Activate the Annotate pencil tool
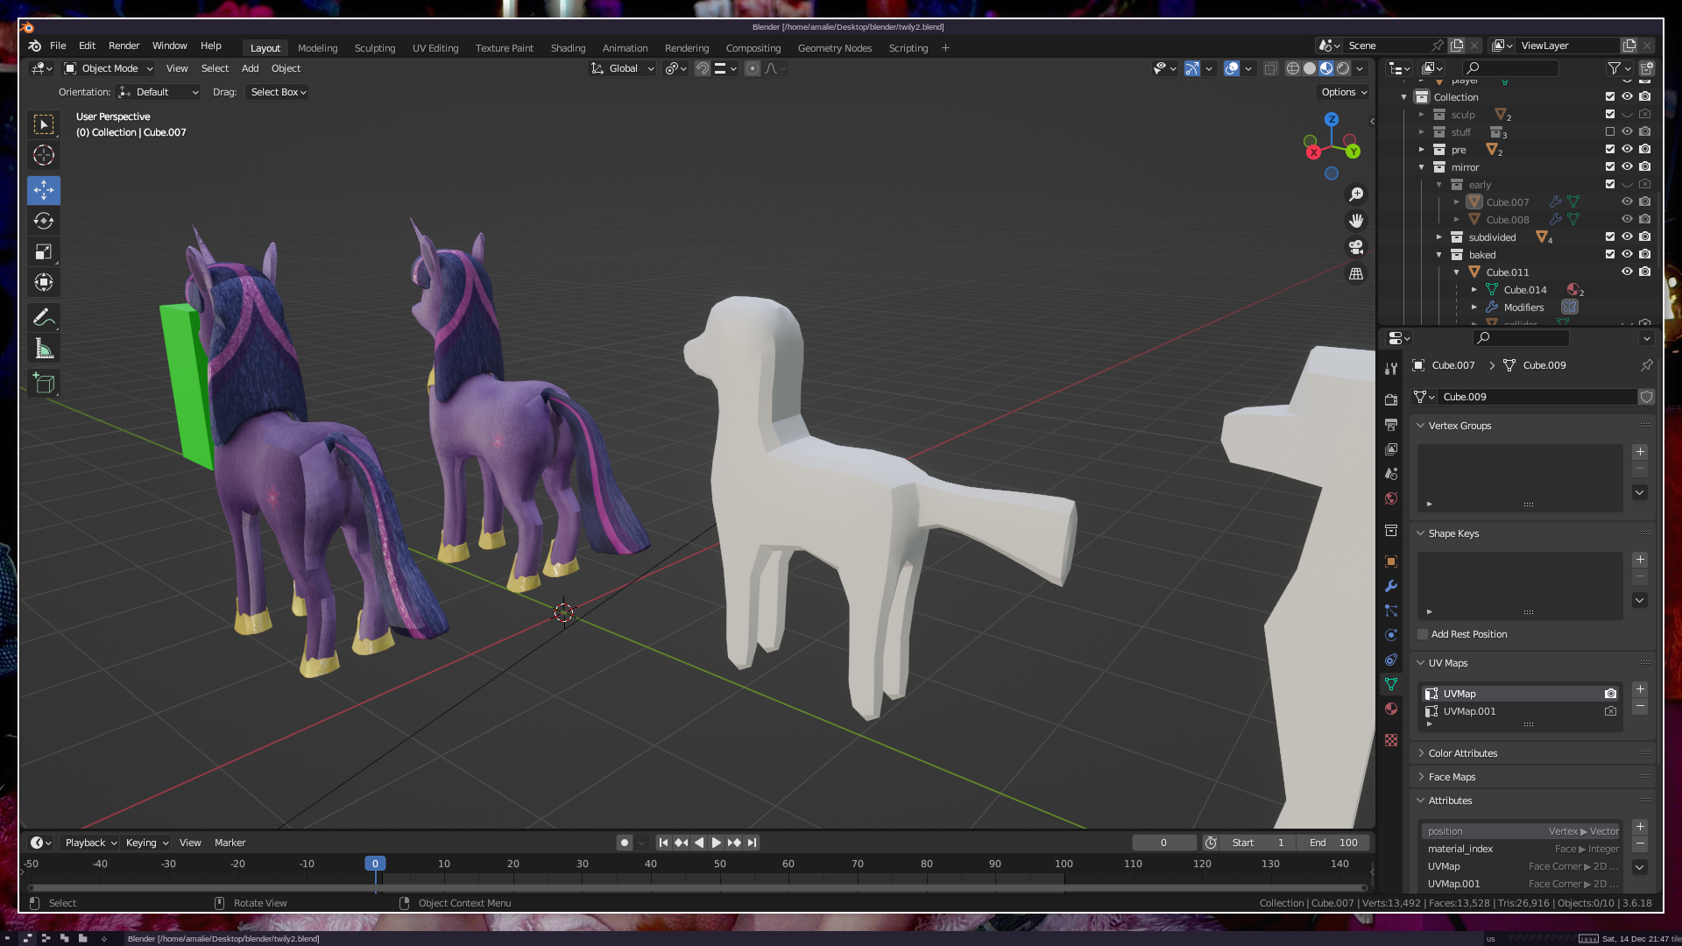The image size is (1682, 946). [44, 318]
